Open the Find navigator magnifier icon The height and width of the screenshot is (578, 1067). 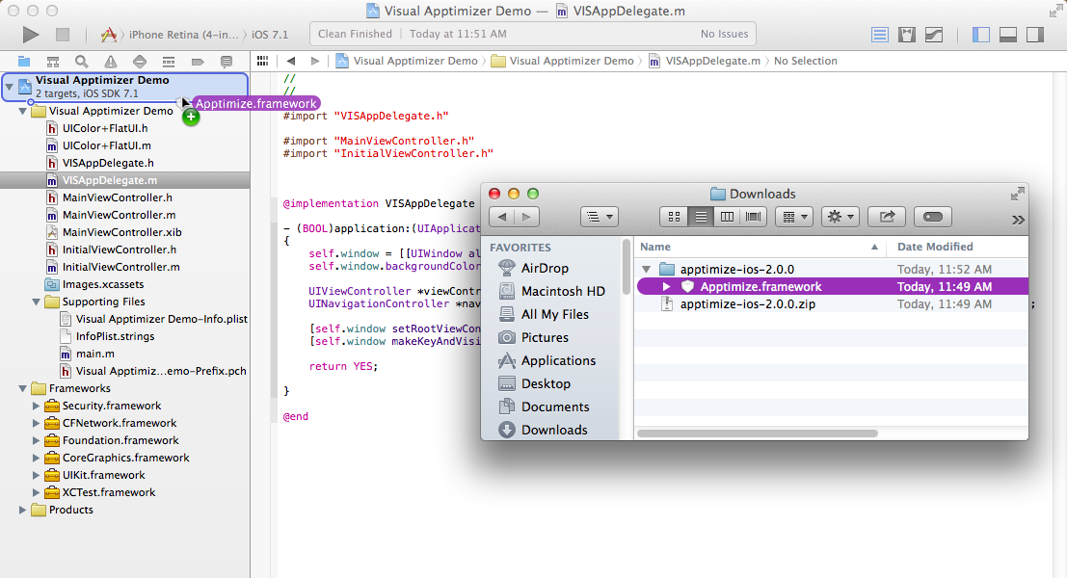point(82,62)
